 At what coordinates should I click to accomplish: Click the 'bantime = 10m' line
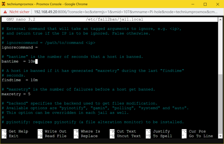point(18,62)
